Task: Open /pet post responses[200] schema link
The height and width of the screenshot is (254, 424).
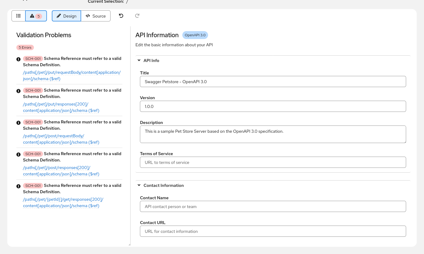Action: click(61, 171)
